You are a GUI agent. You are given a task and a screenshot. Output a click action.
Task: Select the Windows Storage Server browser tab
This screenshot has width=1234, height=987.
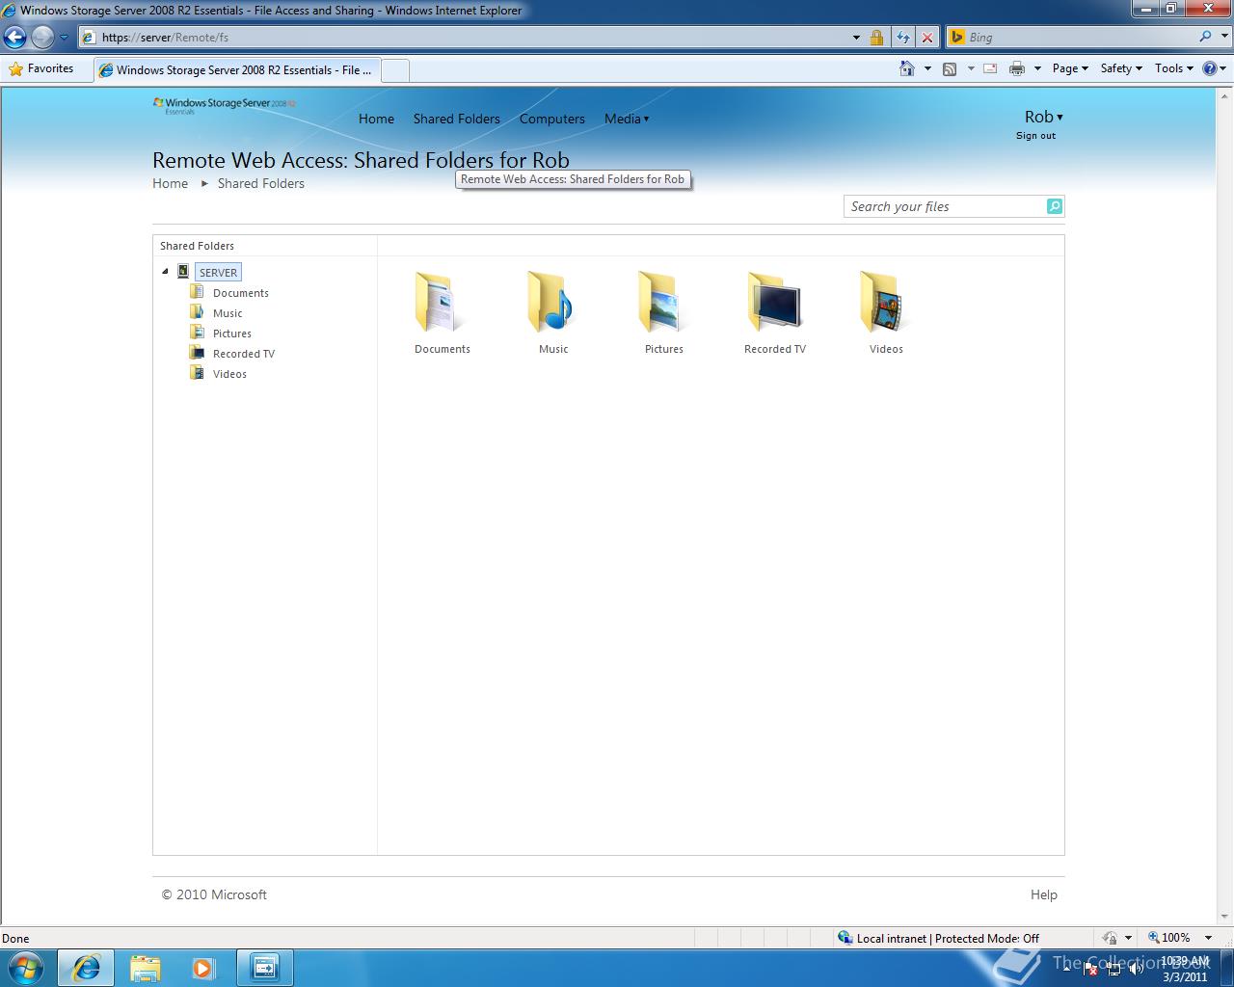pos(236,69)
